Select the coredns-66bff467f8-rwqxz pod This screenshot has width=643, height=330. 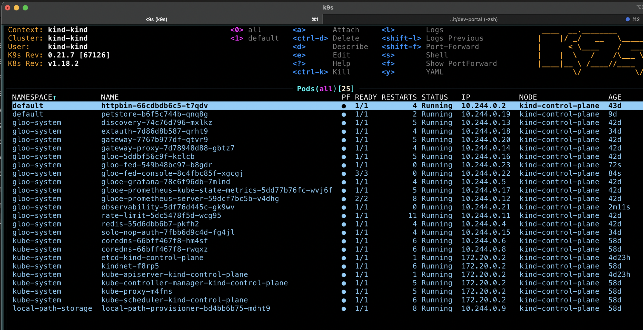(x=154, y=249)
